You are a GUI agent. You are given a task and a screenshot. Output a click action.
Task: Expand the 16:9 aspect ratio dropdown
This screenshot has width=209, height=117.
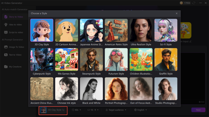tap(95, 110)
